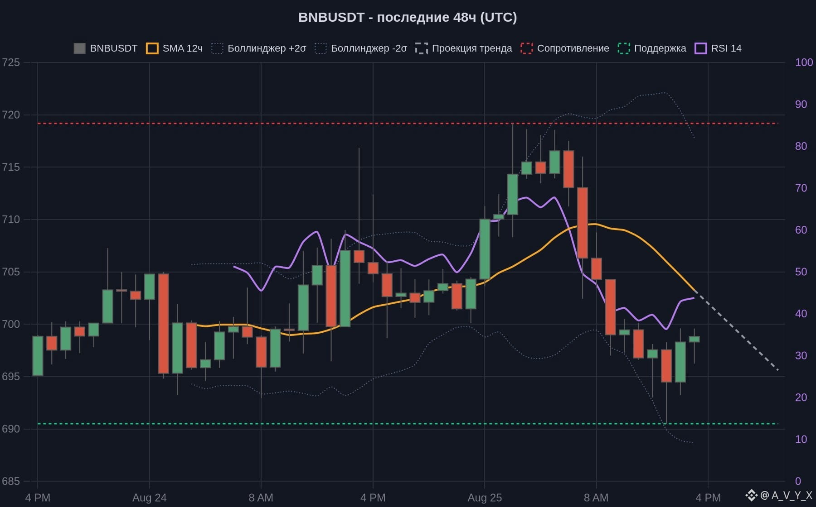Viewport: 816px width, 507px height.
Task: Click the 685 price axis label
Action: [11, 481]
